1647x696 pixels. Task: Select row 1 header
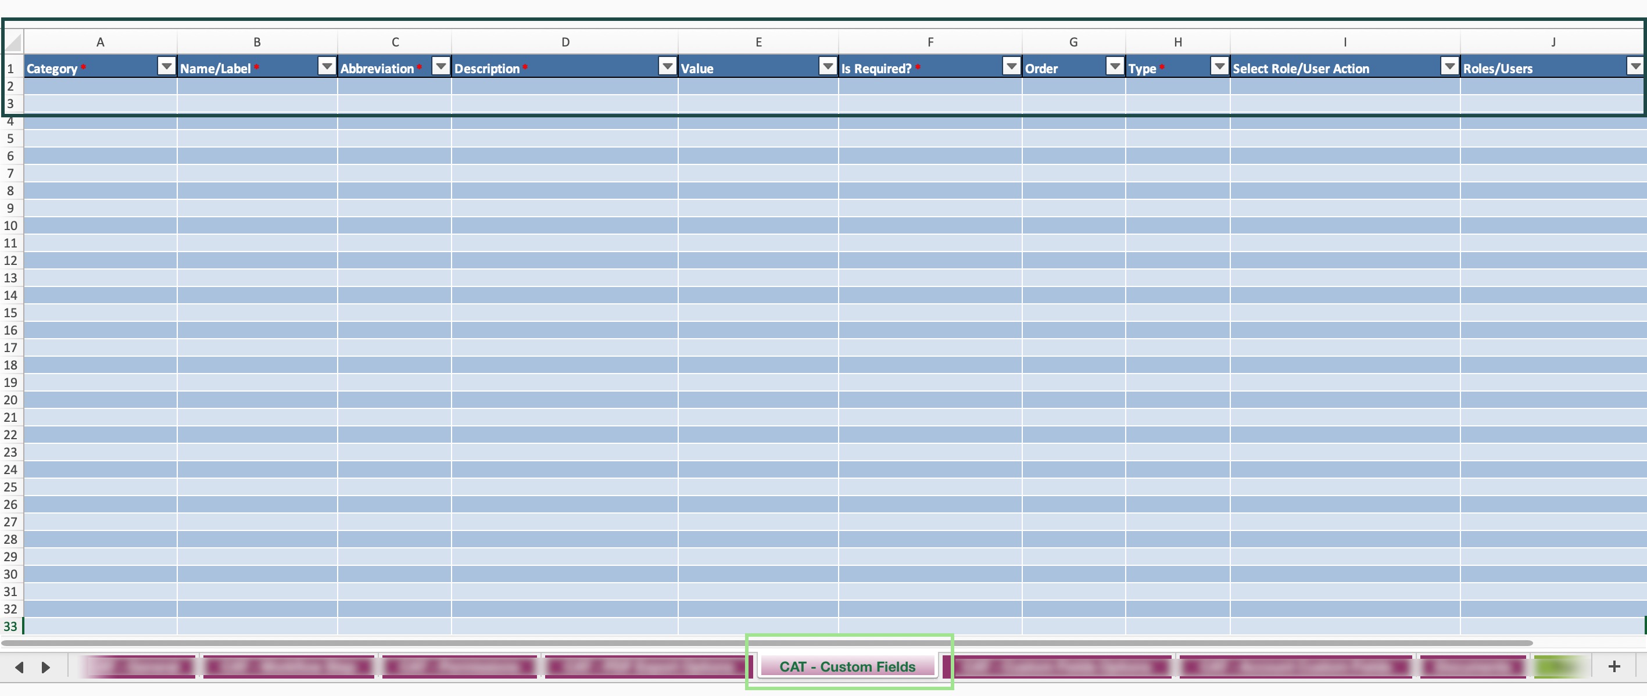pos(11,69)
